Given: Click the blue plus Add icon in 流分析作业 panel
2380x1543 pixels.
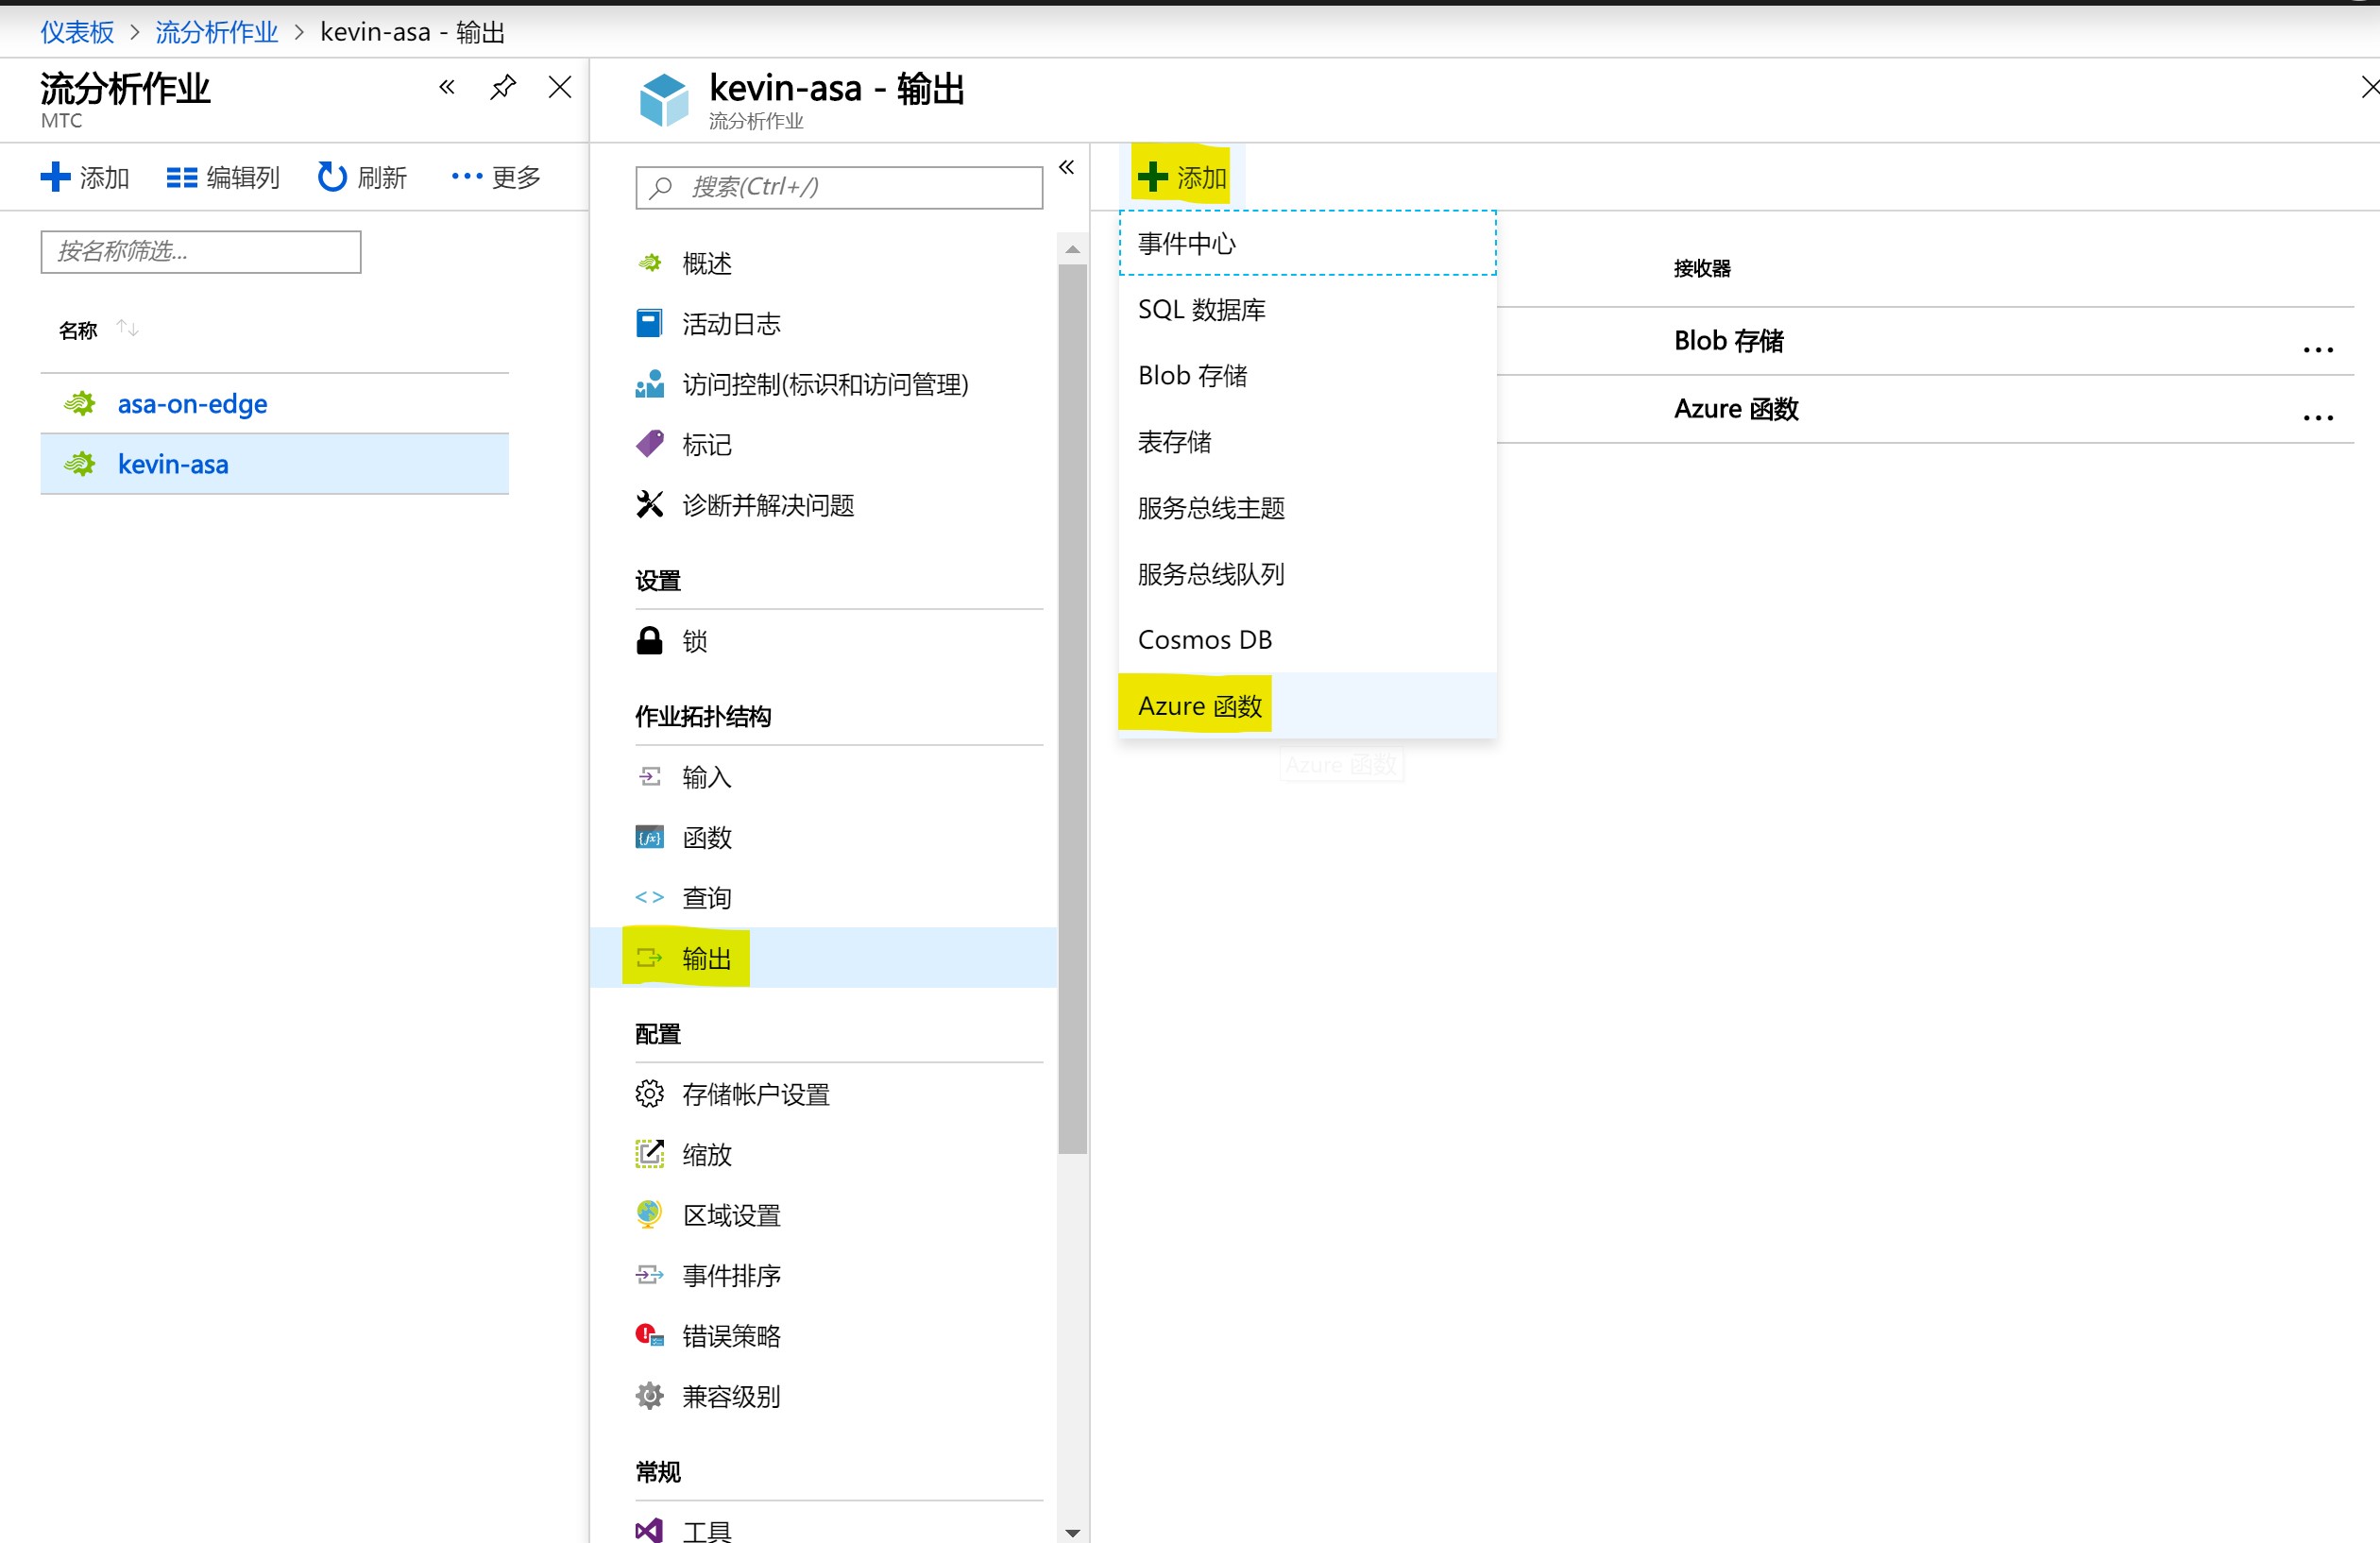Looking at the screenshot, I should click(55, 177).
